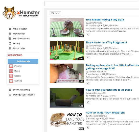This screenshot has height=132, width=139.
Task: Select the Gaming channel label
Action: click(18, 81)
